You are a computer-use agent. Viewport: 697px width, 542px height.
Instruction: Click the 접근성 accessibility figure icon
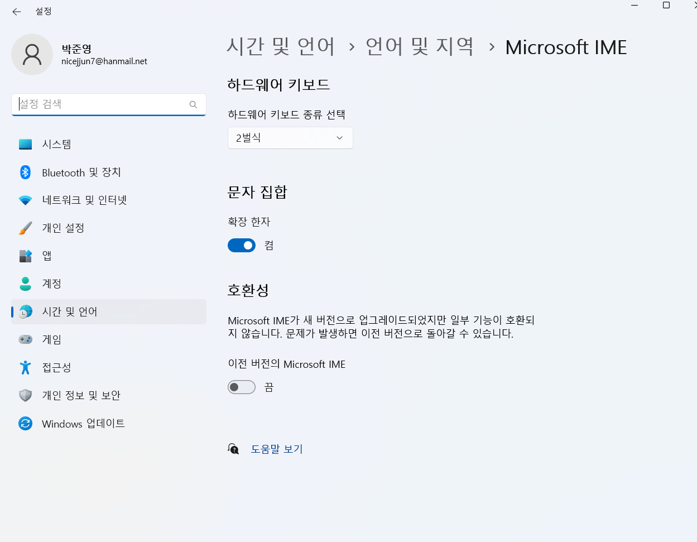(x=25, y=367)
